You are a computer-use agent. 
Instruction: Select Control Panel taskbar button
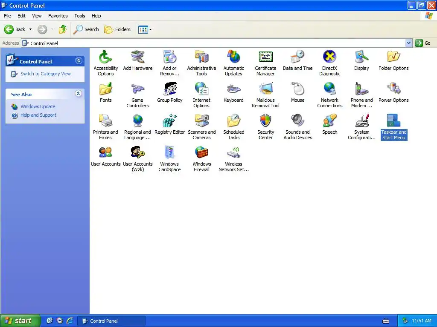pos(111,321)
